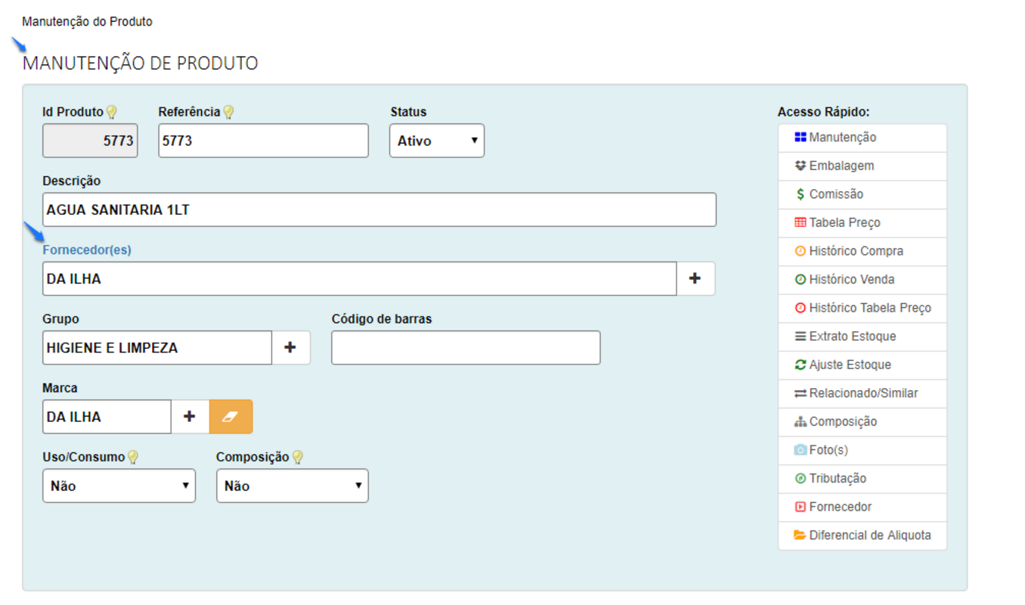This screenshot has height=605, width=1025.
Task: Click the Fornecedor(es) blue link label
Action: pos(87,250)
